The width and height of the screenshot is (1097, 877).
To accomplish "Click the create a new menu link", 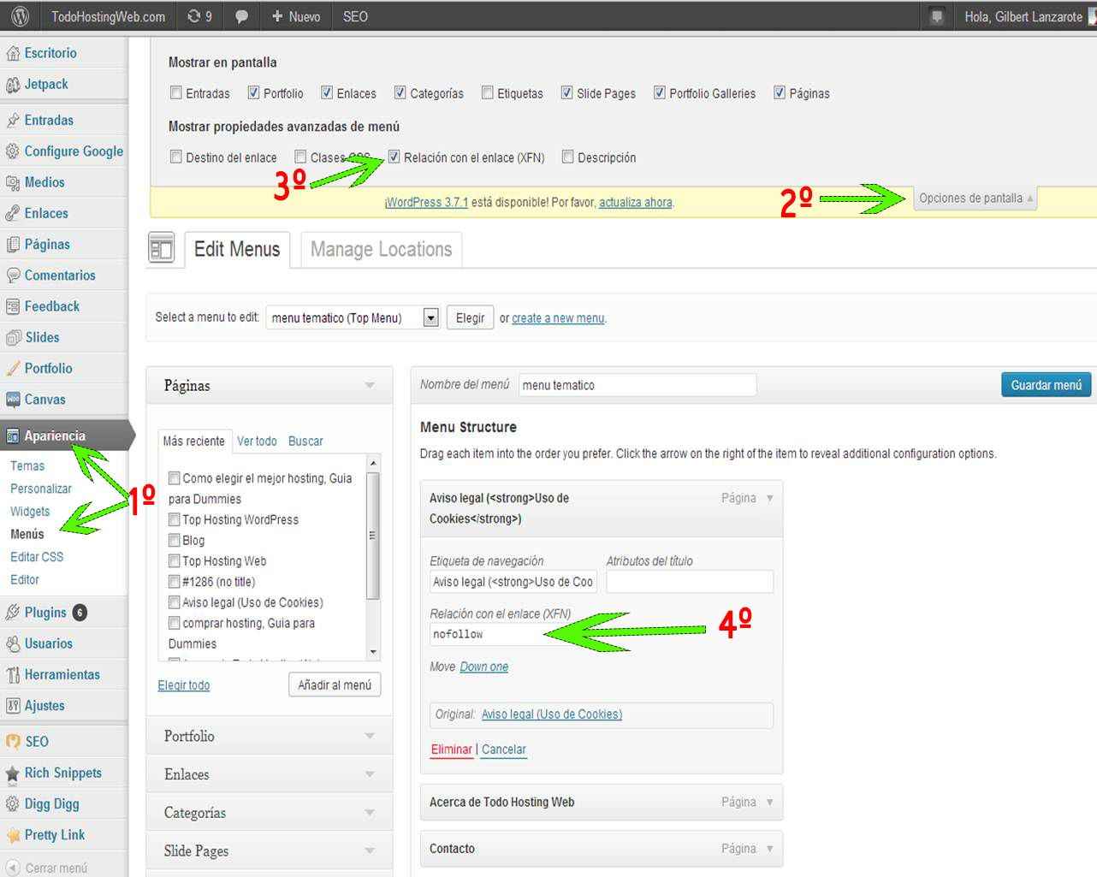I will [558, 318].
